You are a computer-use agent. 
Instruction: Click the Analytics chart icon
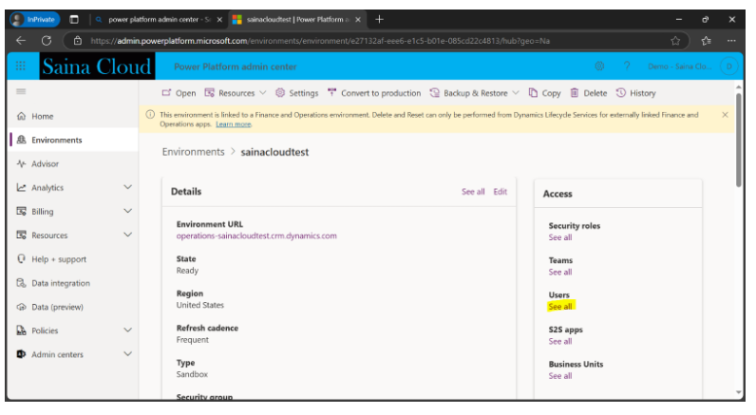pyautogui.click(x=21, y=187)
